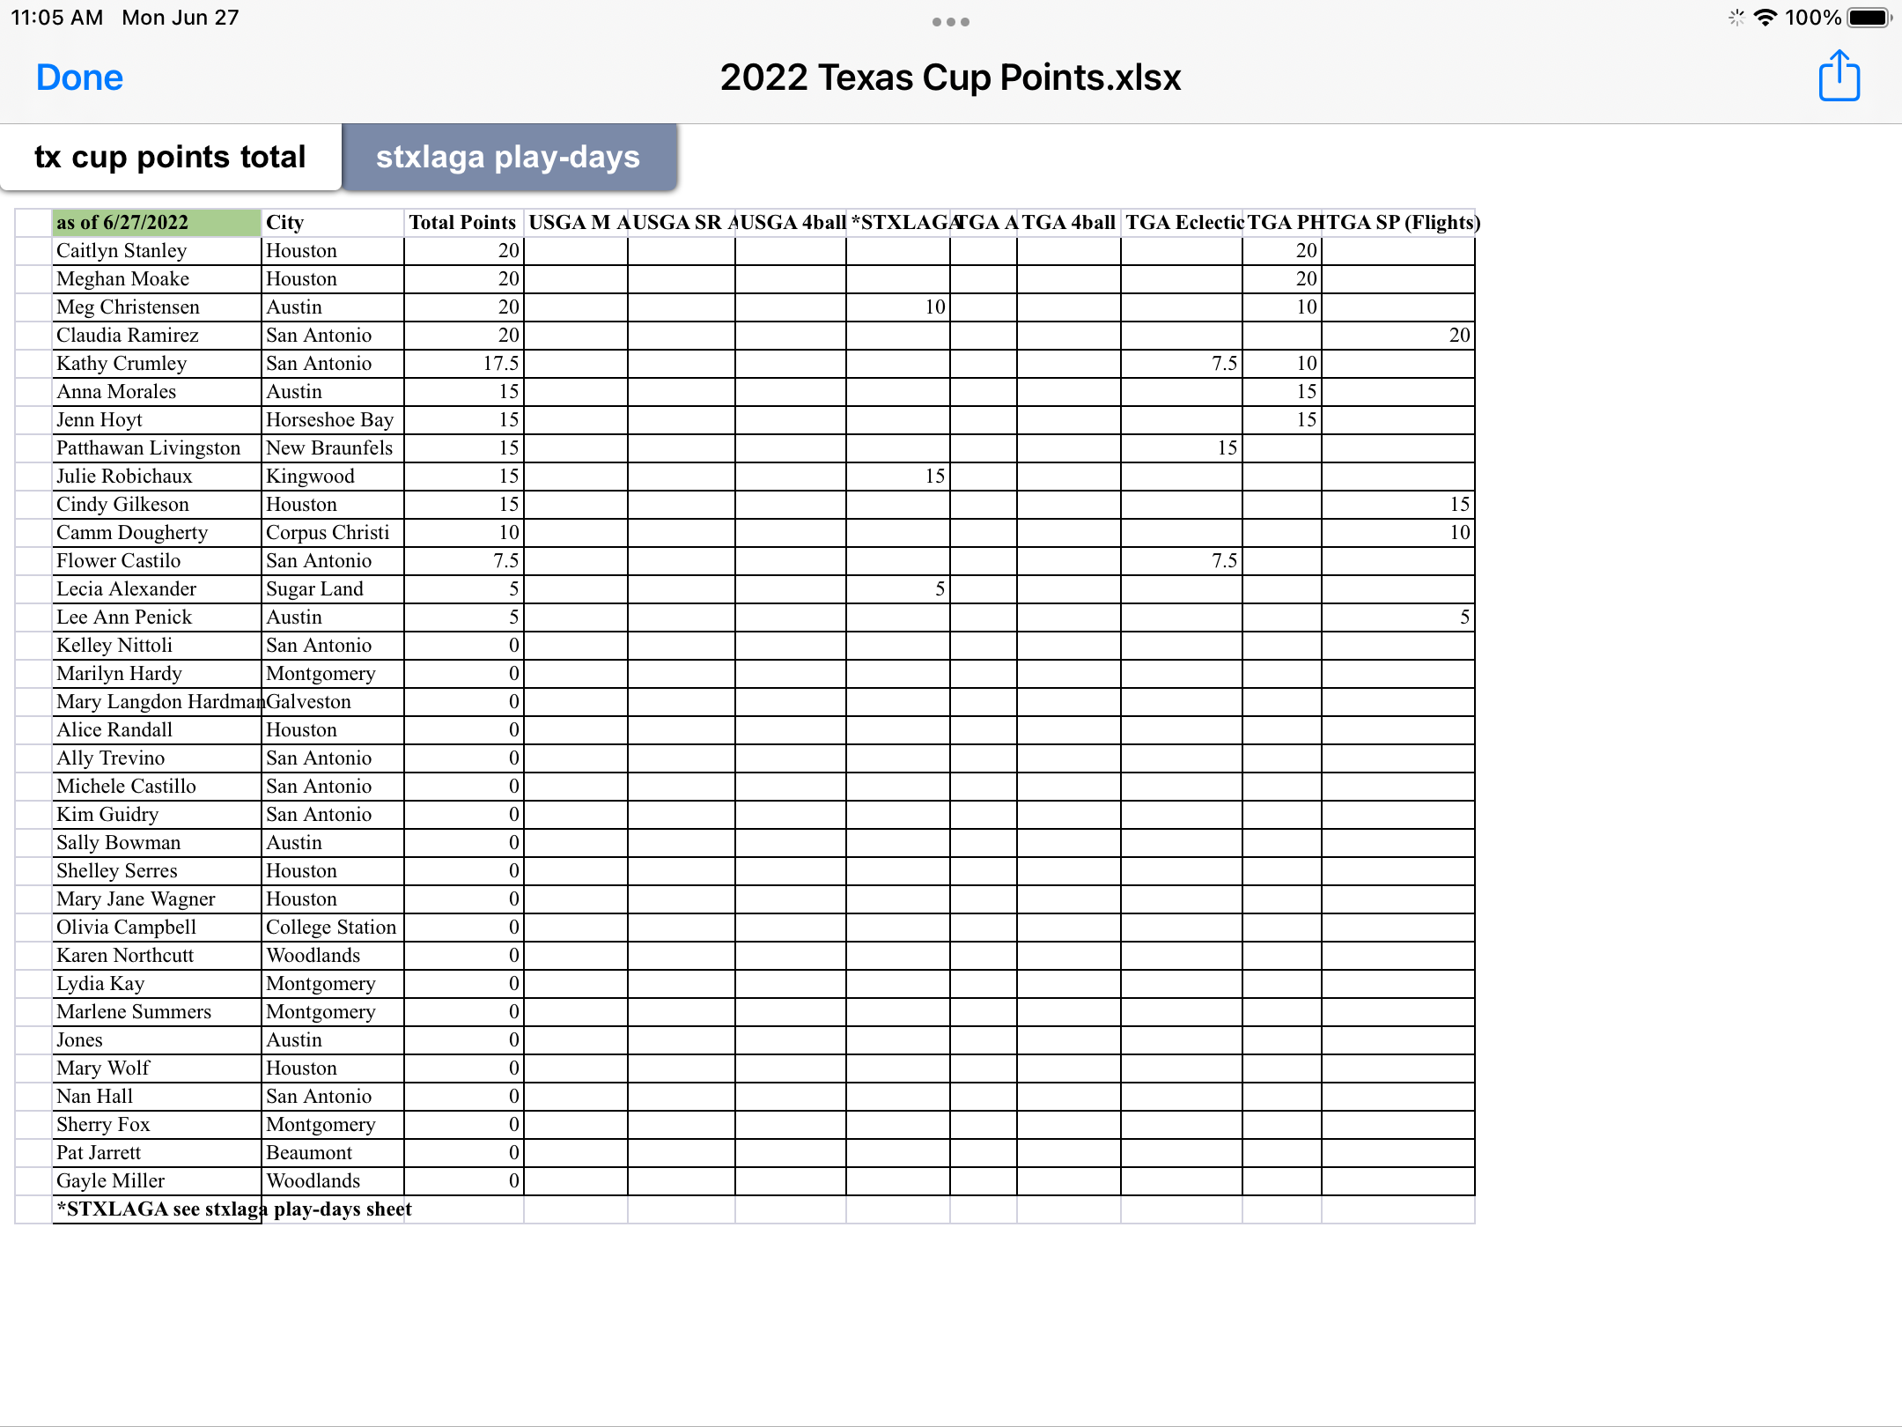Select the Corpus Christi city cell
The height and width of the screenshot is (1427, 1902).
332,533
